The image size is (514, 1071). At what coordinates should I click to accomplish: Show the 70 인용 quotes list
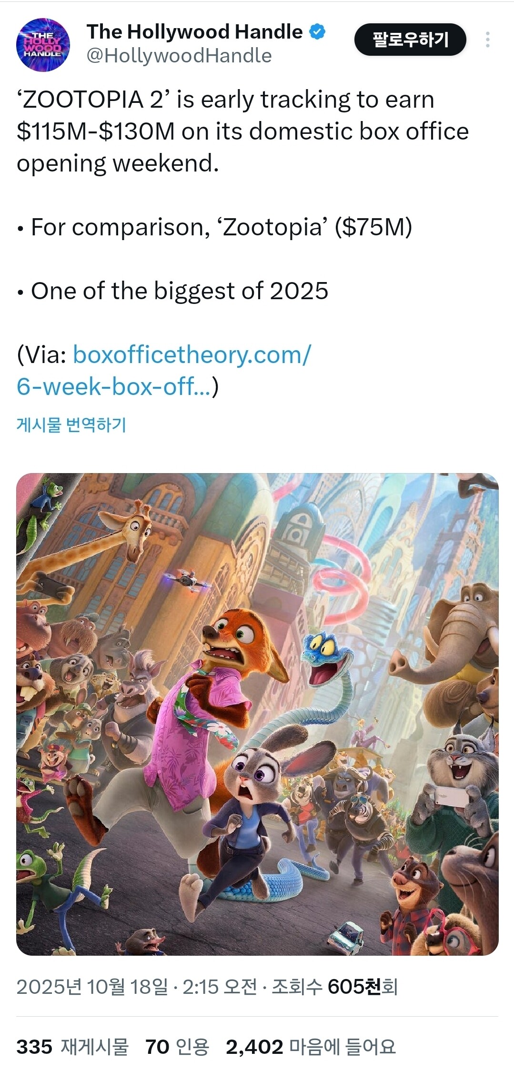click(x=177, y=1047)
